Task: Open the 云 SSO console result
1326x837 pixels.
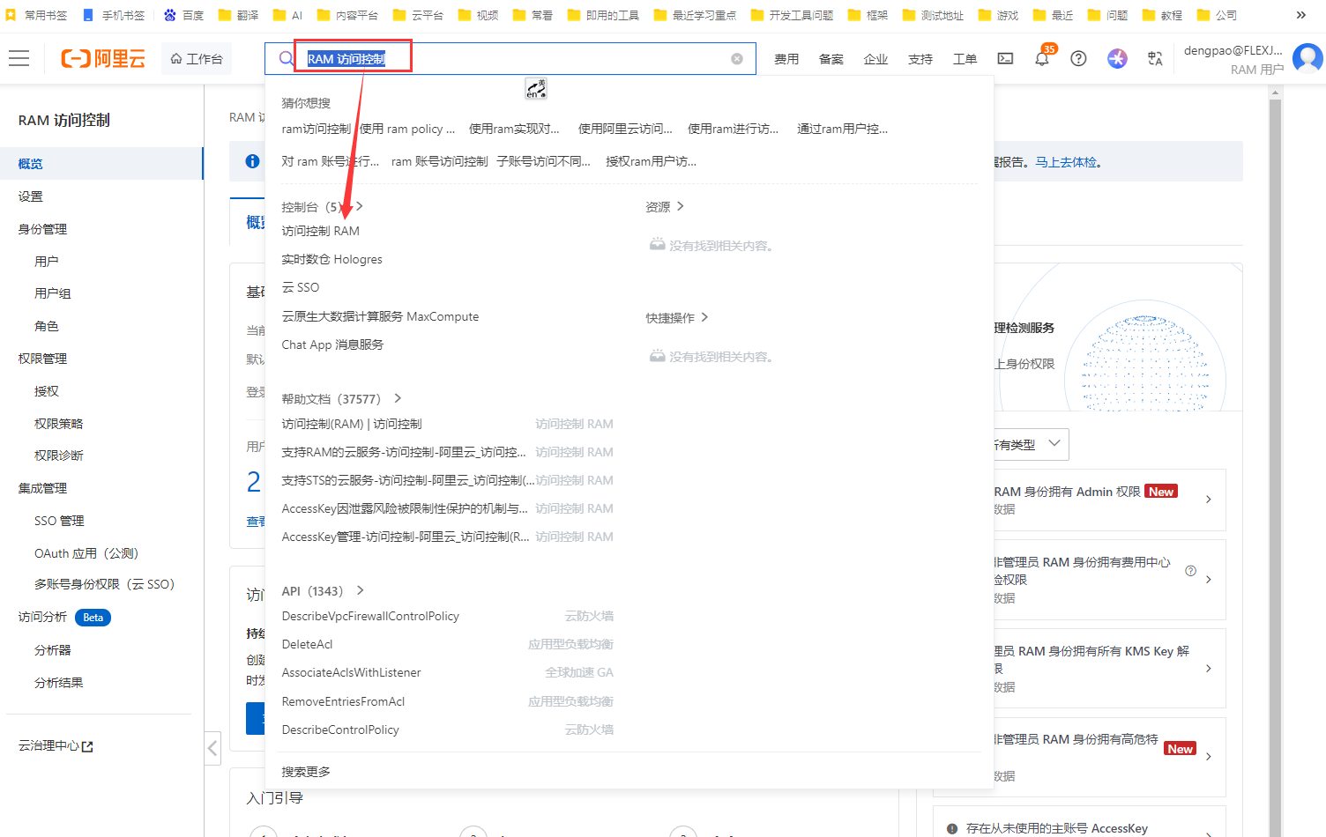Action: pos(301,287)
